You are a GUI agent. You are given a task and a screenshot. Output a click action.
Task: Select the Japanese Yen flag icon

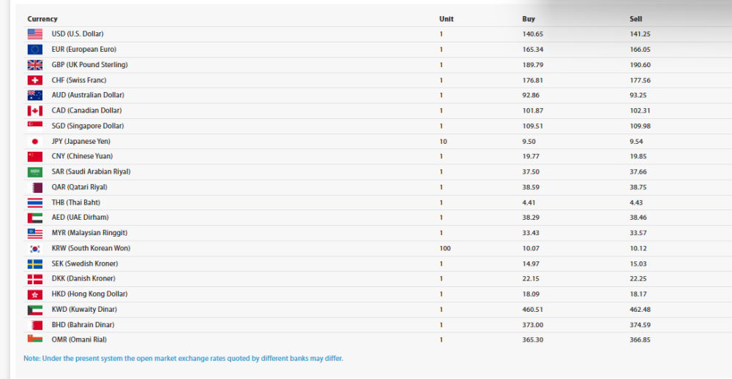click(x=34, y=142)
